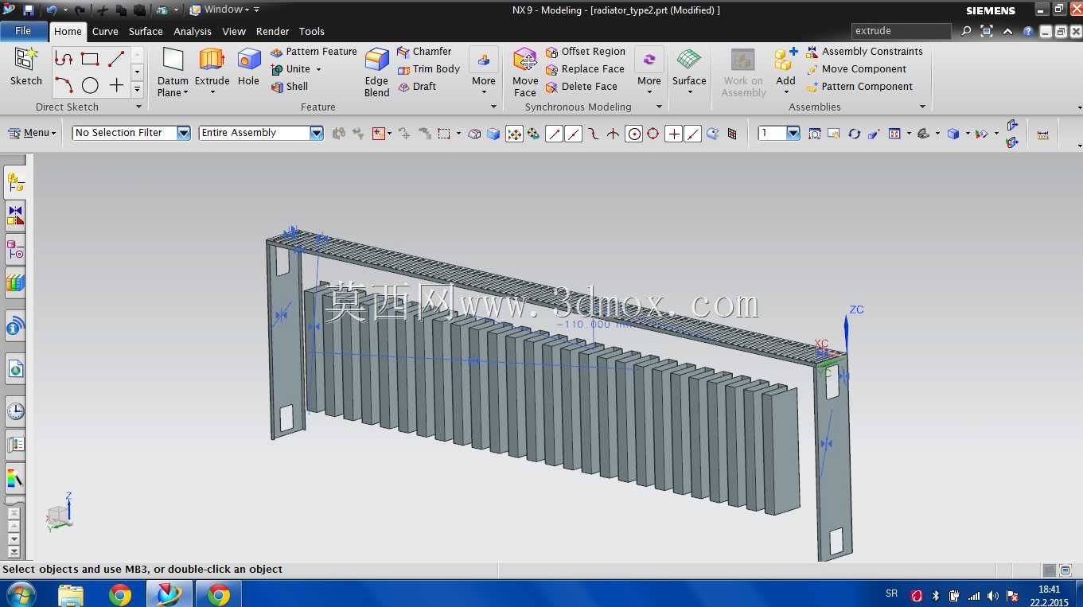Open the Render tab
The image size is (1083, 607).
click(273, 32)
